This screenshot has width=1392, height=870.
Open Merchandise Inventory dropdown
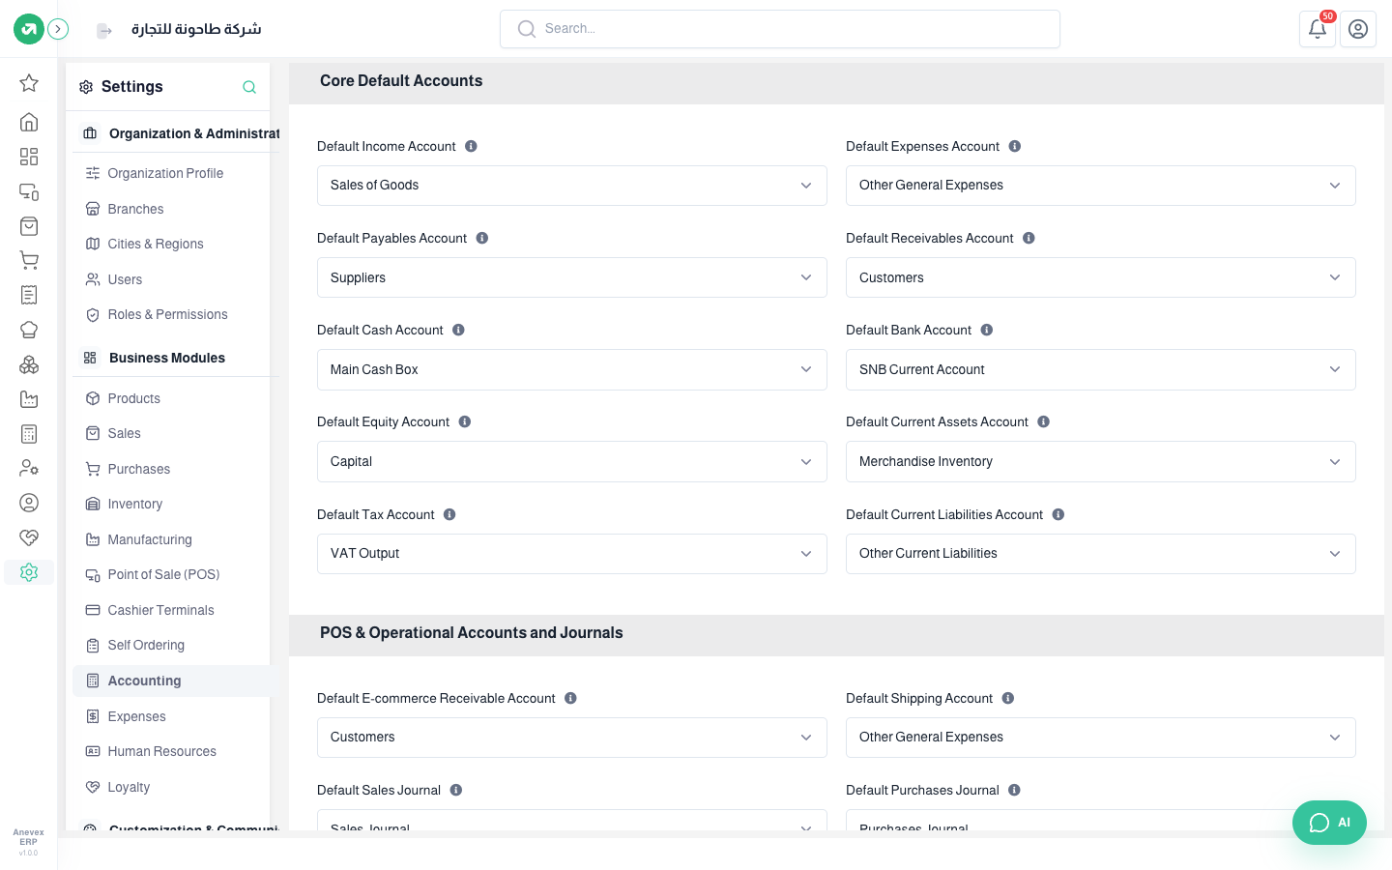click(x=1101, y=462)
